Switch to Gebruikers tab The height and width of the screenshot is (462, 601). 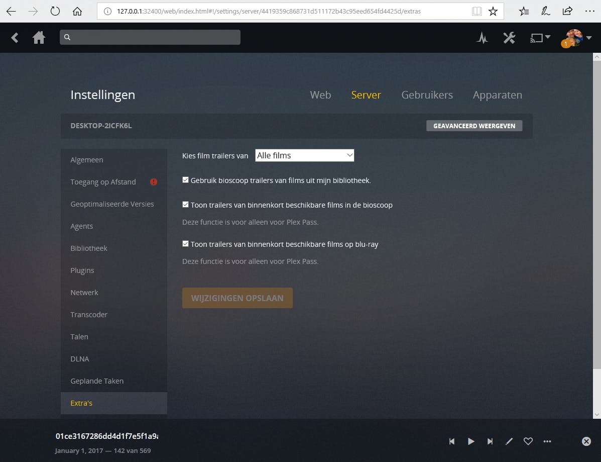(x=427, y=95)
